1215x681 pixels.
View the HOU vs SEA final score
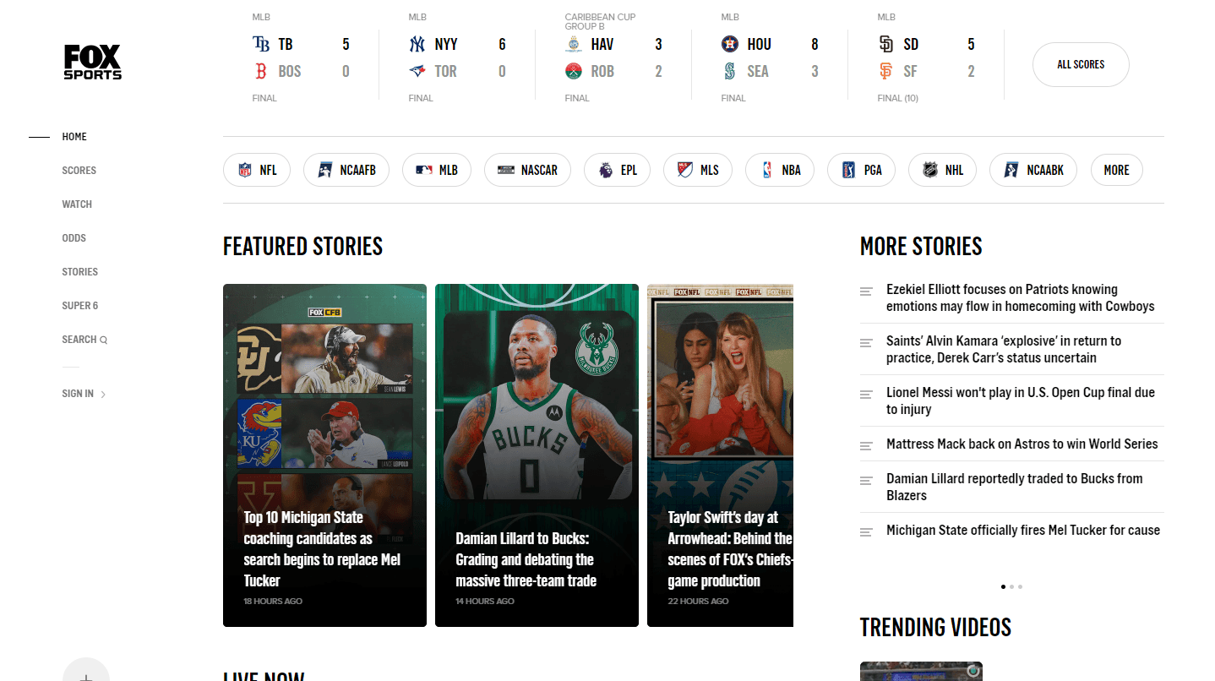769,58
